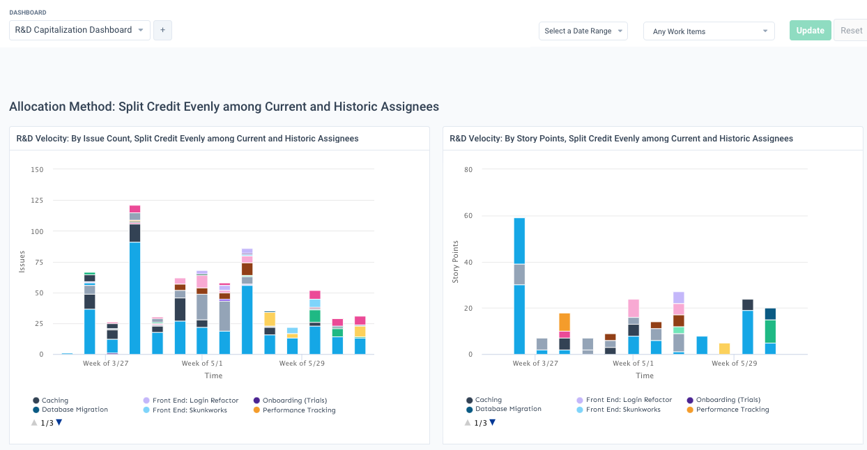Click the Reset button
The width and height of the screenshot is (867, 450).
click(x=851, y=30)
